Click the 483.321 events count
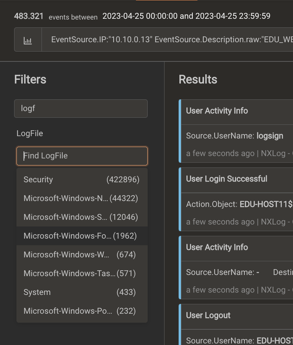The image size is (293, 345). pos(29,16)
